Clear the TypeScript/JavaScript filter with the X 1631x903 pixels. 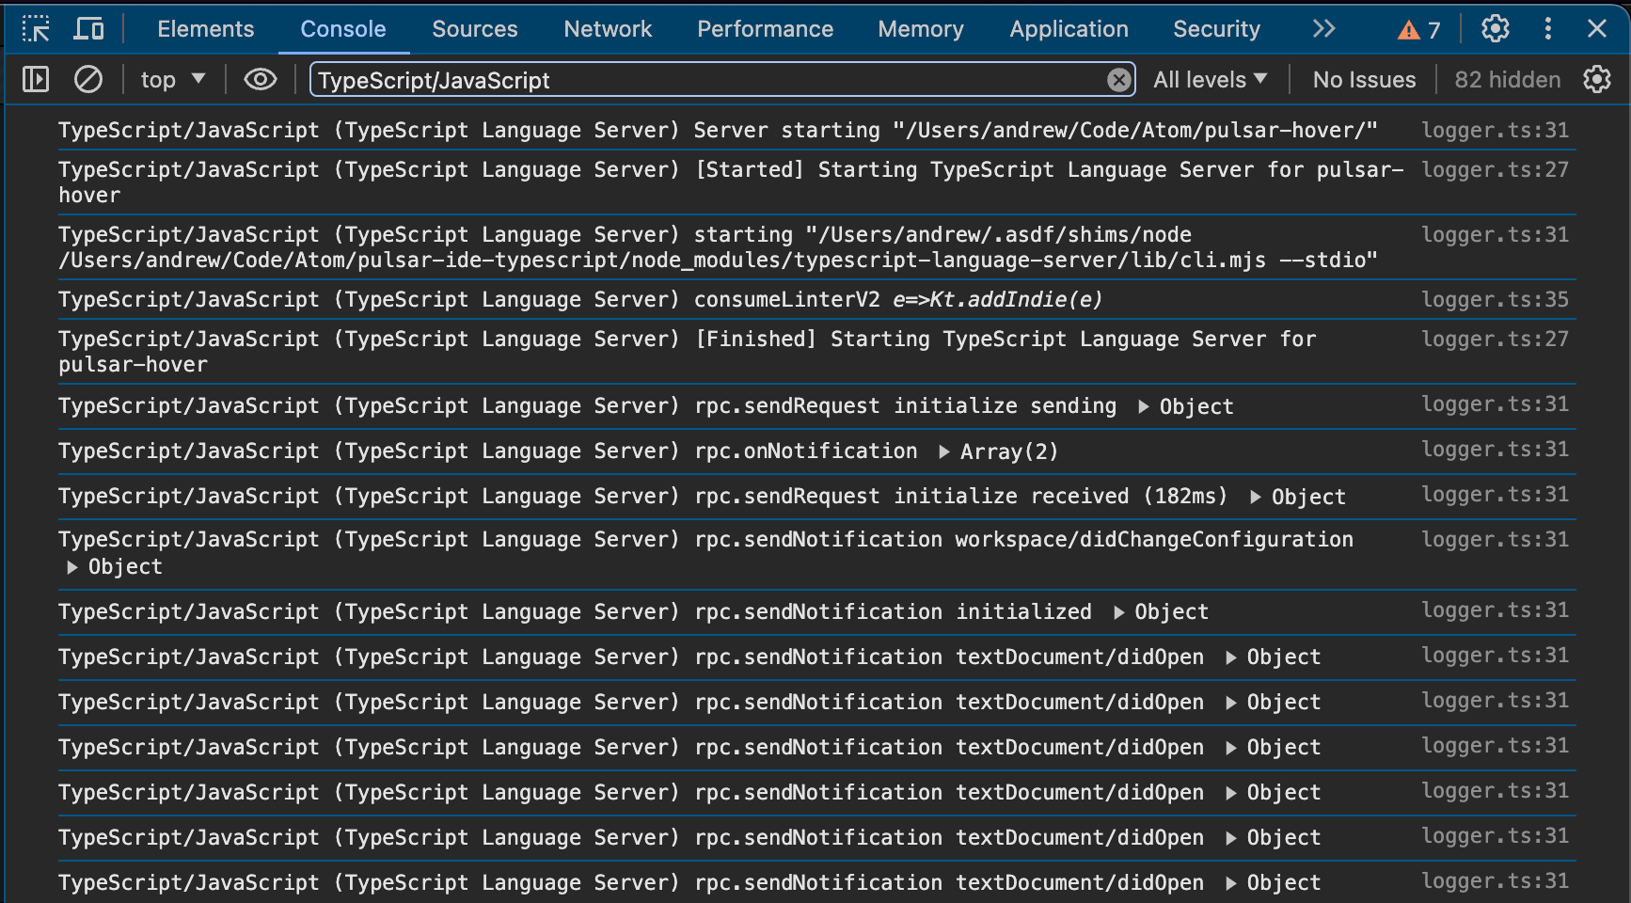pyautogui.click(x=1117, y=79)
